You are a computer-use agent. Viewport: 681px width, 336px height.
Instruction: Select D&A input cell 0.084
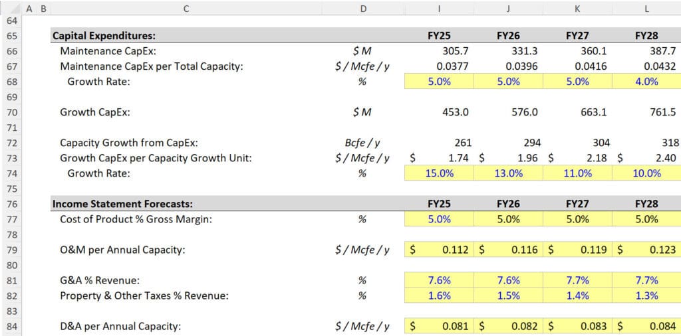click(x=646, y=326)
